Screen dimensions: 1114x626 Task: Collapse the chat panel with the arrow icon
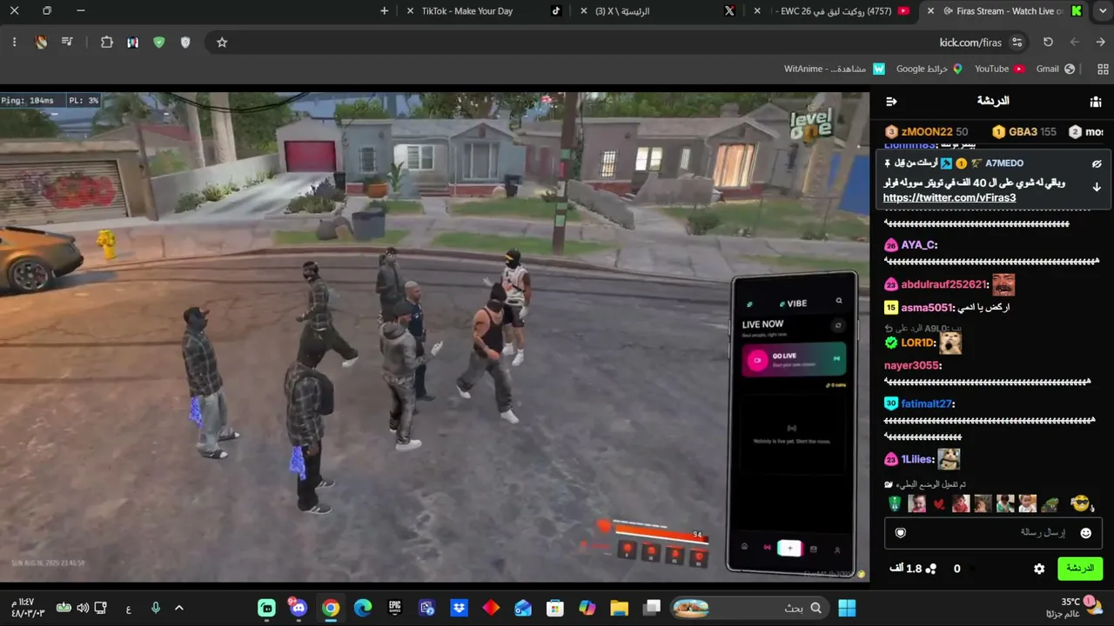click(891, 101)
